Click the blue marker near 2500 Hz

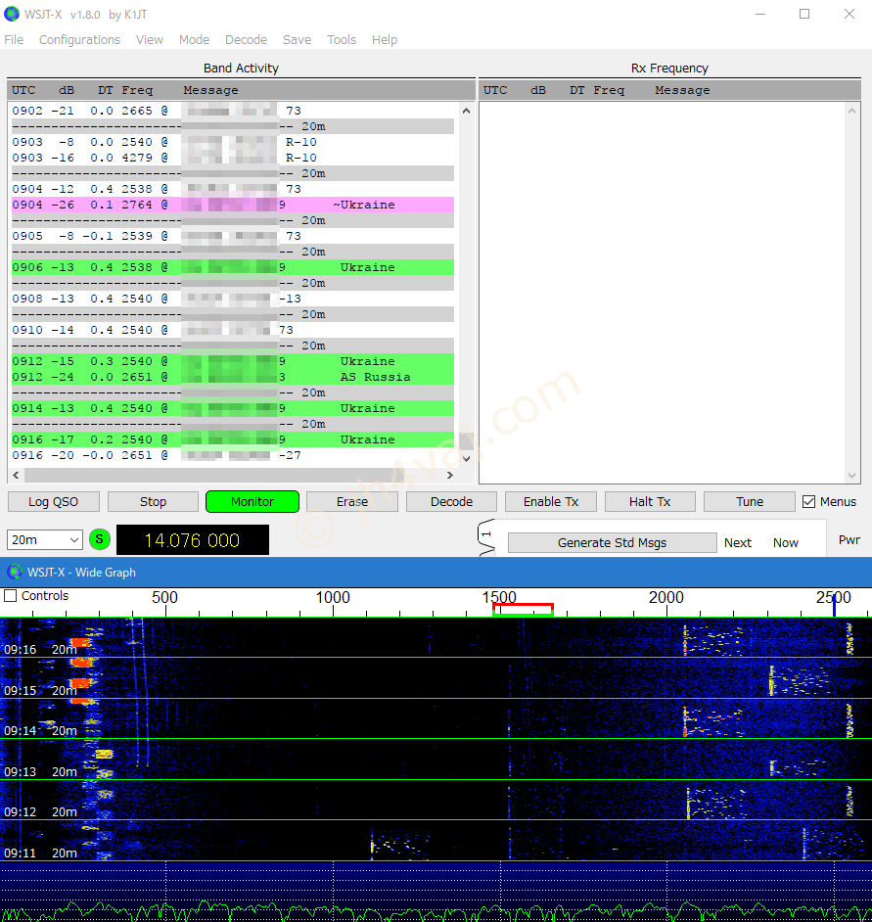tap(834, 605)
